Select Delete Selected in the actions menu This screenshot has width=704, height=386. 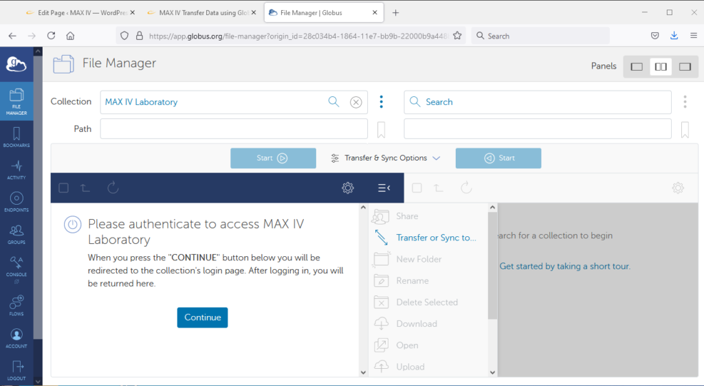coord(428,302)
